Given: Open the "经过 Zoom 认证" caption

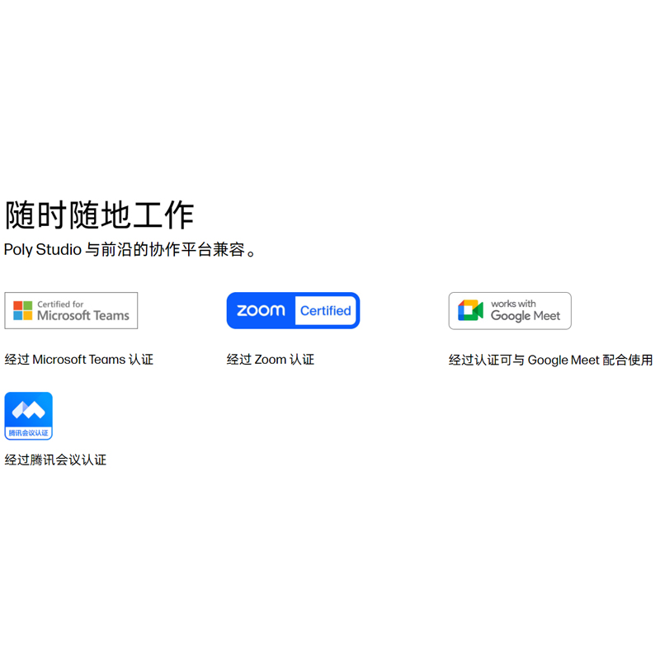Looking at the screenshot, I should tap(271, 360).
